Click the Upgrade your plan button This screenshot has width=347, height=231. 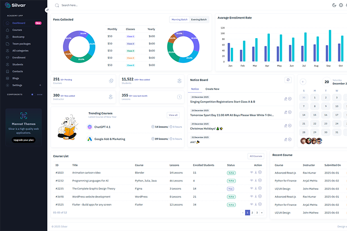(x=23, y=140)
